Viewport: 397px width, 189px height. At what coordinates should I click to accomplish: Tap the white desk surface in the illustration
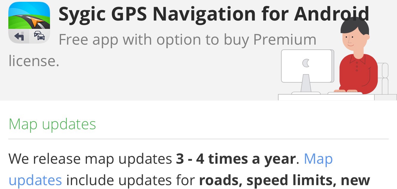point(326,97)
